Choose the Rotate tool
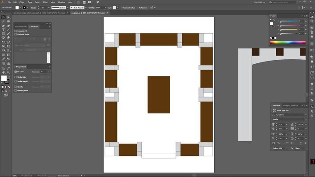Screen dimensions: 315x177 click(x=4, y=42)
